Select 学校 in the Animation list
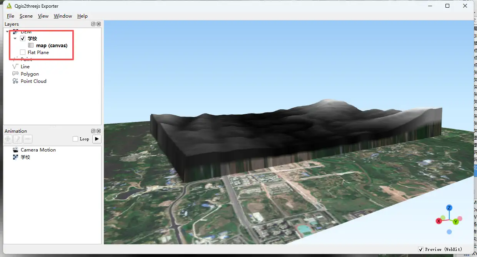The height and width of the screenshot is (257, 477). (x=25, y=157)
